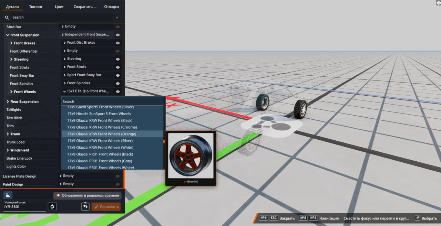The height and width of the screenshot is (226, 441).
Task: Close the 15x7 ETK Q16 Front Wheels dropdown
Action: (88, 91)
